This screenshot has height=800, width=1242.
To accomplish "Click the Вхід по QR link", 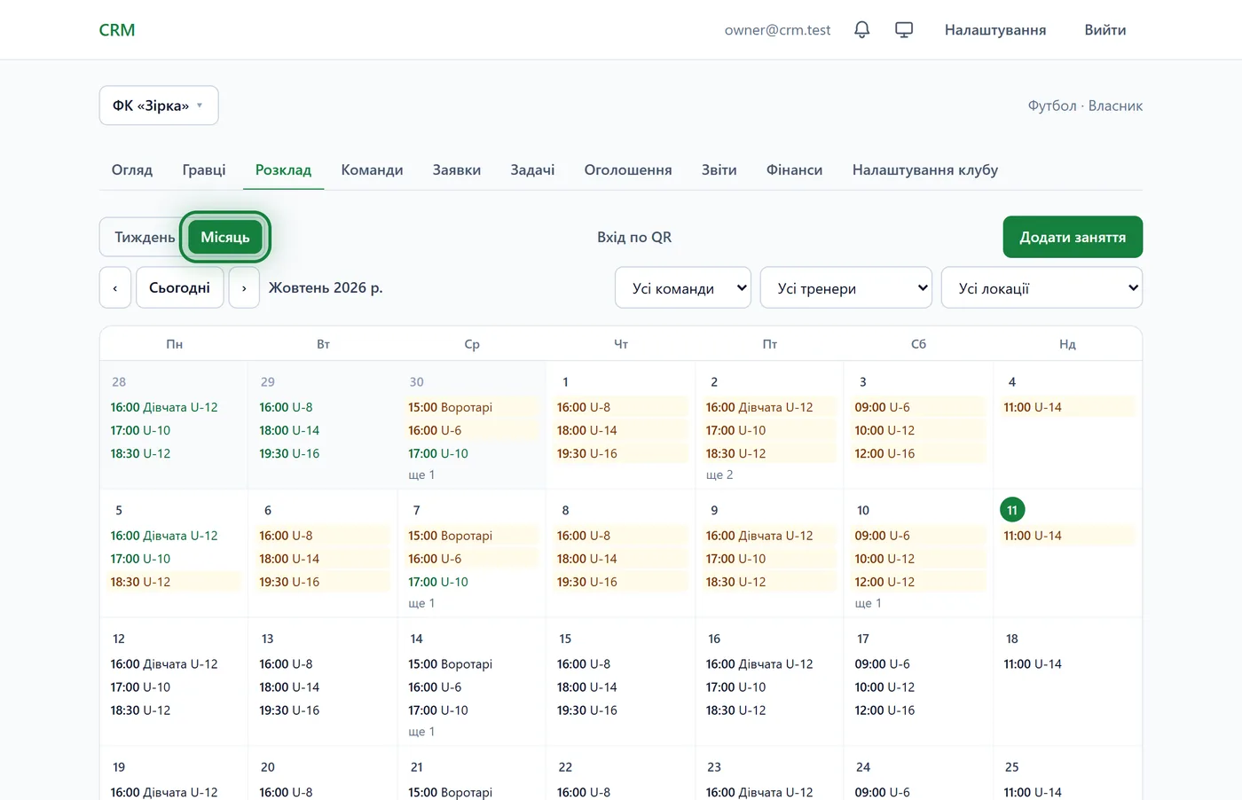I will [x=634, y=237].
